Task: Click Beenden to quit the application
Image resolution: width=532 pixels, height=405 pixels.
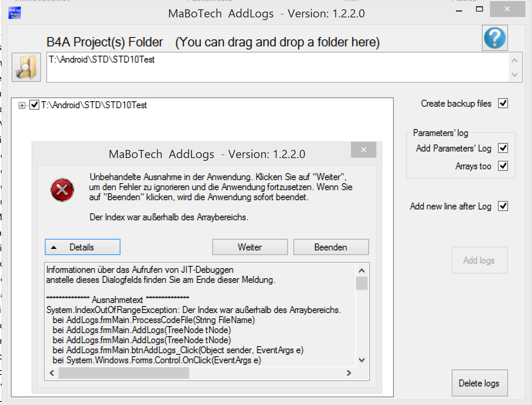Action: (x=331, y=247)
